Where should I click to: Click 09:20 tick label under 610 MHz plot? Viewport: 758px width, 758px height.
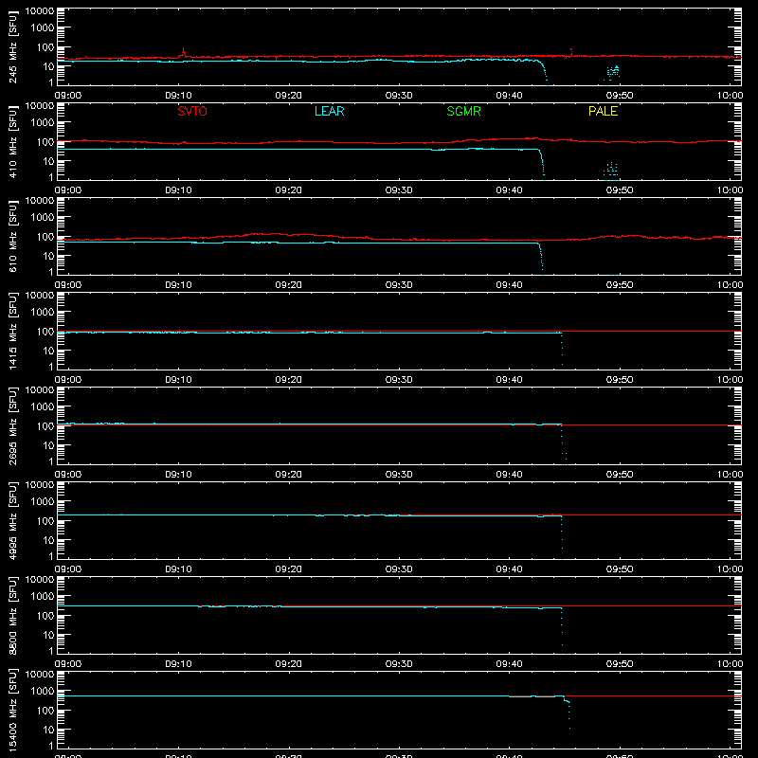click(x=289, y=285)
